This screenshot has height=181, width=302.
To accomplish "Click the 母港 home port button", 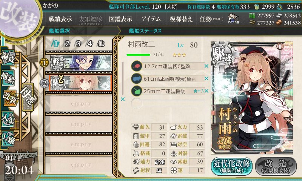I will [x=28, y=97].
